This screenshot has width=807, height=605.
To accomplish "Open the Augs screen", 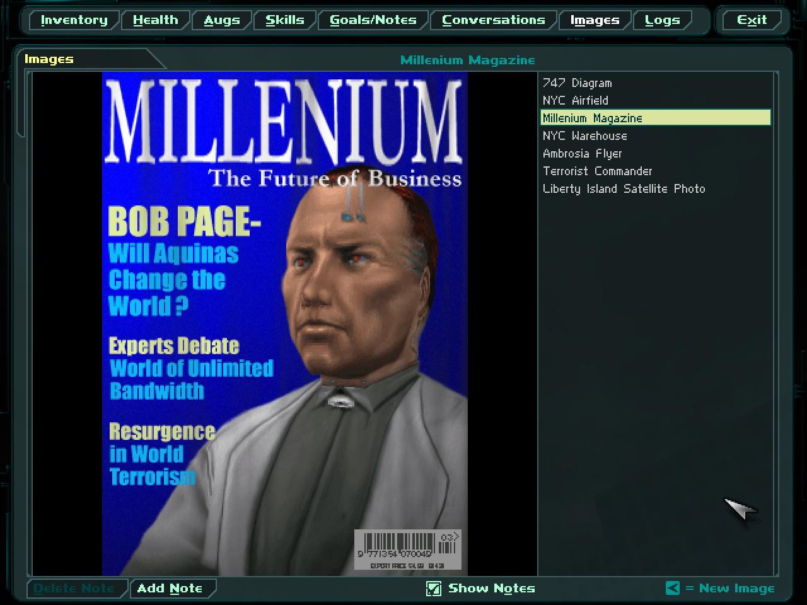I will tap(221, 20).
